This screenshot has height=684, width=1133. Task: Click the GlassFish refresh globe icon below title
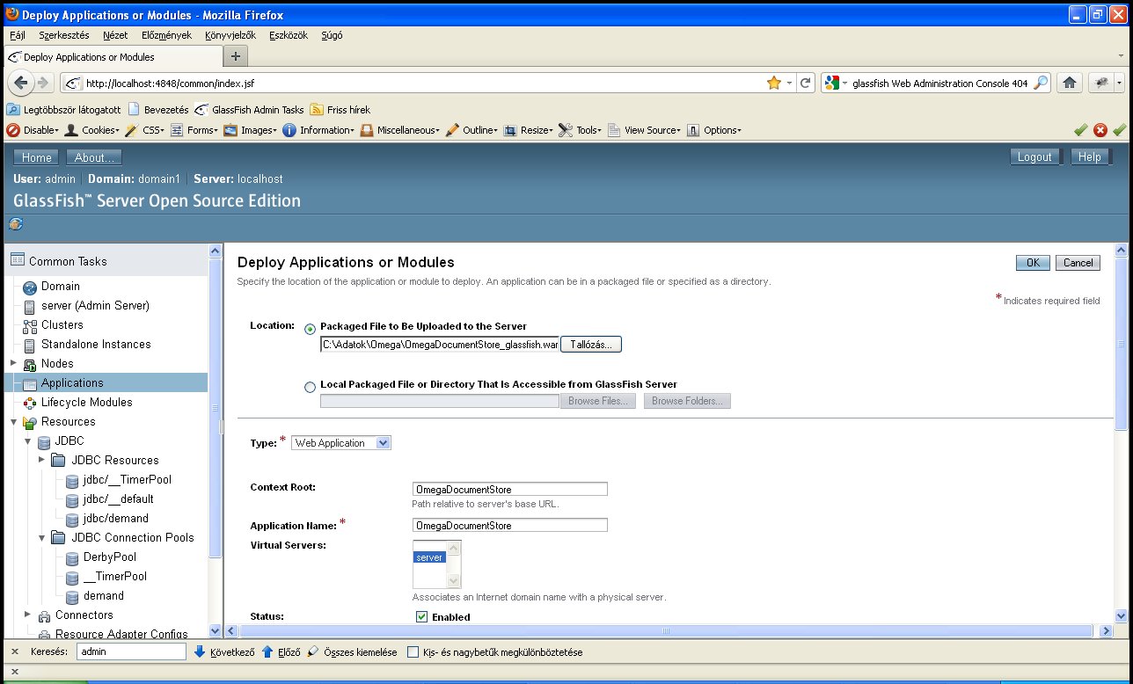[x=16, y=224]
